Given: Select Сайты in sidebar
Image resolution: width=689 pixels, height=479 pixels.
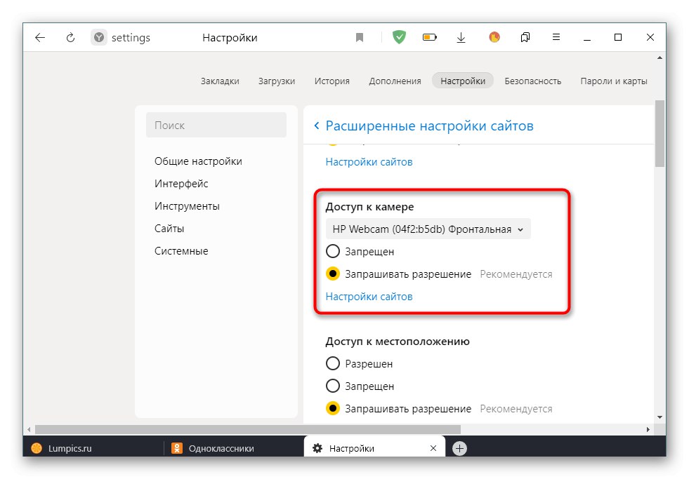Looking at the screenshot, I should pyautogui.click(x=169, y=228).
